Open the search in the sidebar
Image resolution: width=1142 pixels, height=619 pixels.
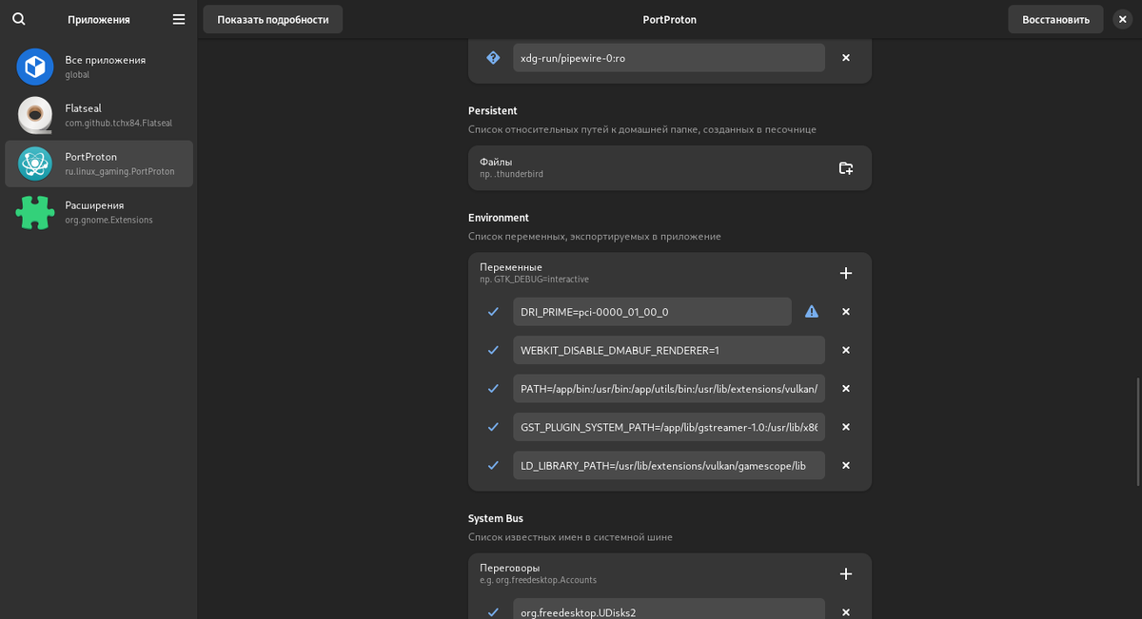coord(19,19)
